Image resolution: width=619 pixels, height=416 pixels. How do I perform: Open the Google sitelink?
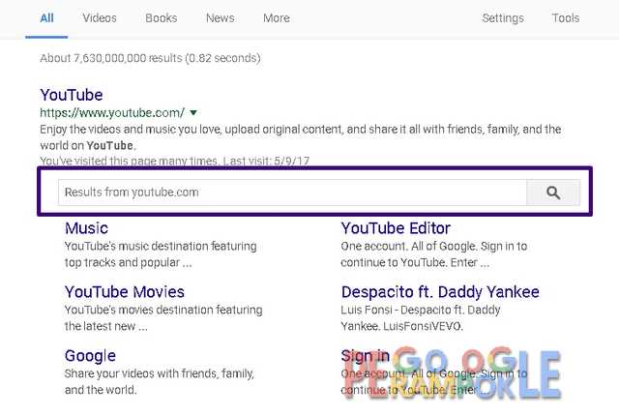coord(90,356)
